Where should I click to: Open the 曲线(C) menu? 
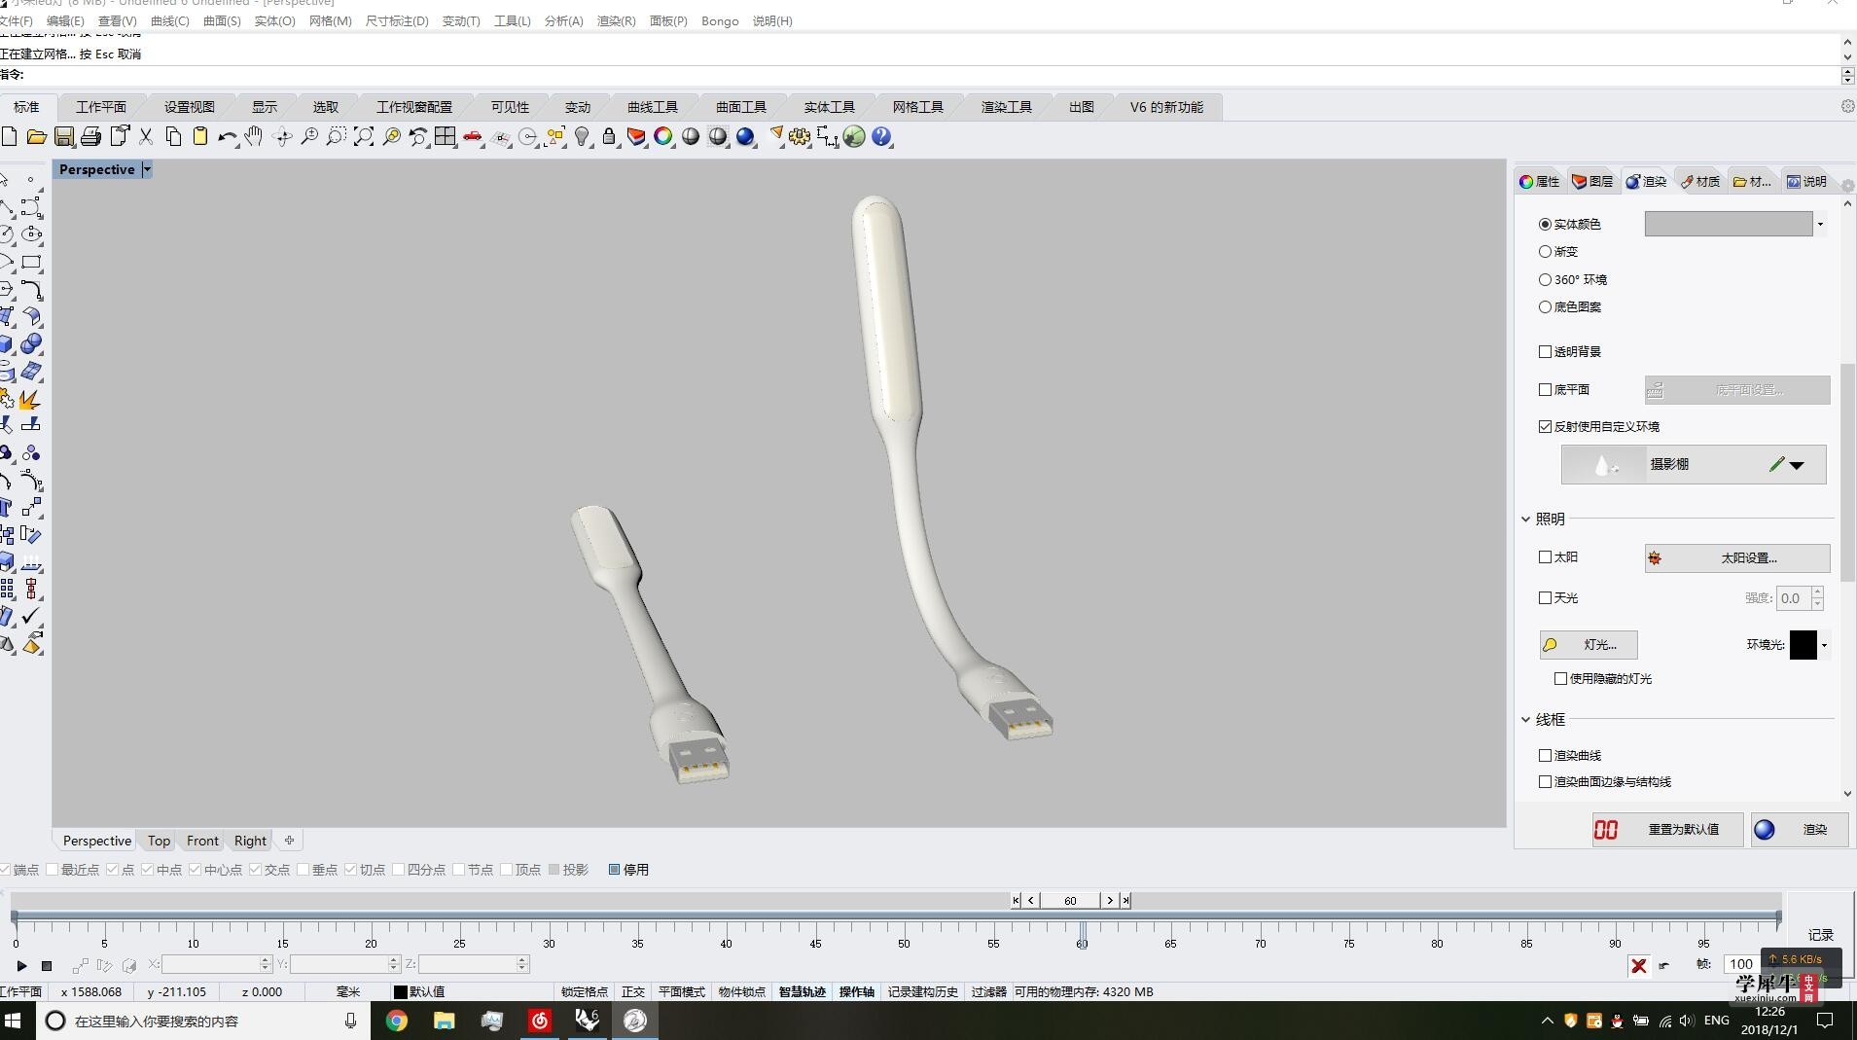click(x=170, y=20)
